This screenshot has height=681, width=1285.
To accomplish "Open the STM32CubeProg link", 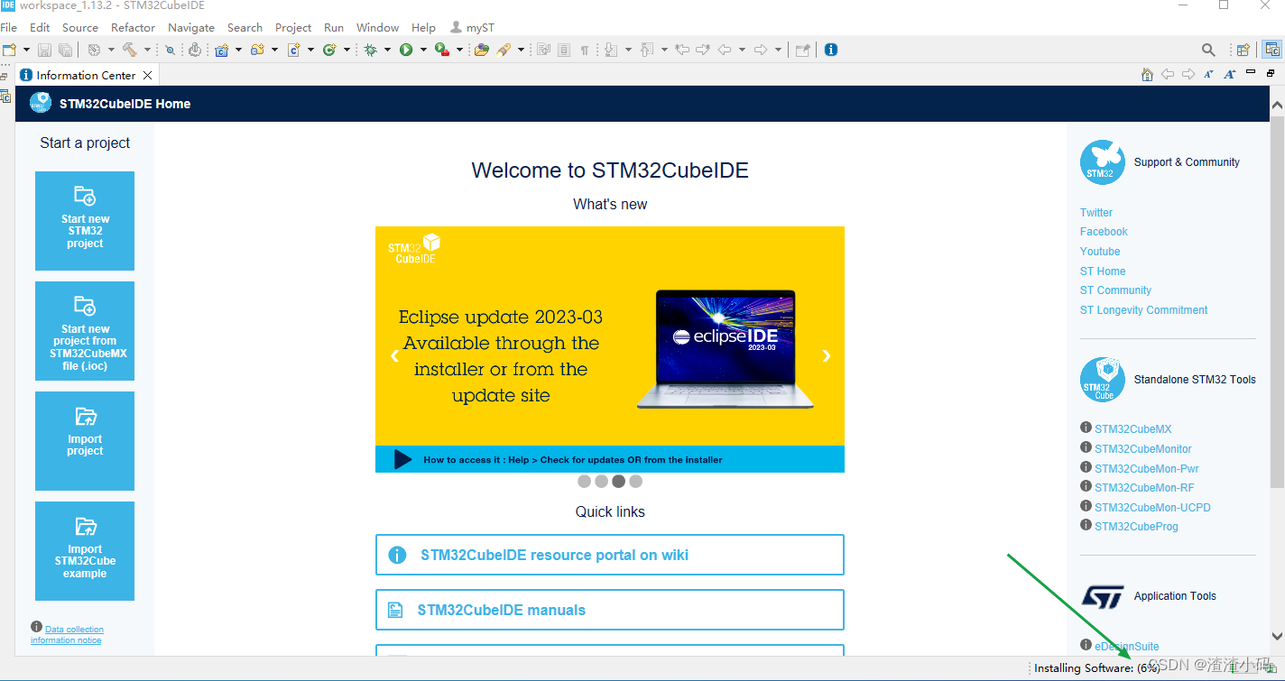I will (1136, 527).
